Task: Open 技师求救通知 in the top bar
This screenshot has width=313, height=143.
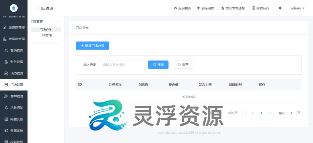Action: coord(233,8)
